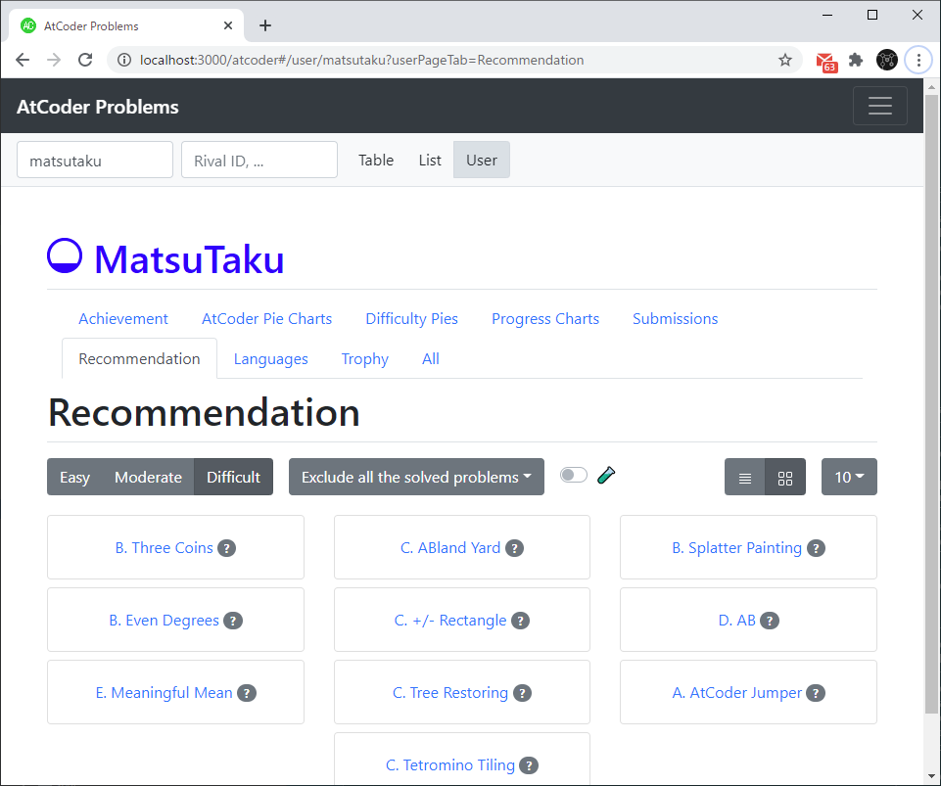Open the 10 results count dropdown
The height and width of the screenshot is (786, 941).
click(849, 477)
